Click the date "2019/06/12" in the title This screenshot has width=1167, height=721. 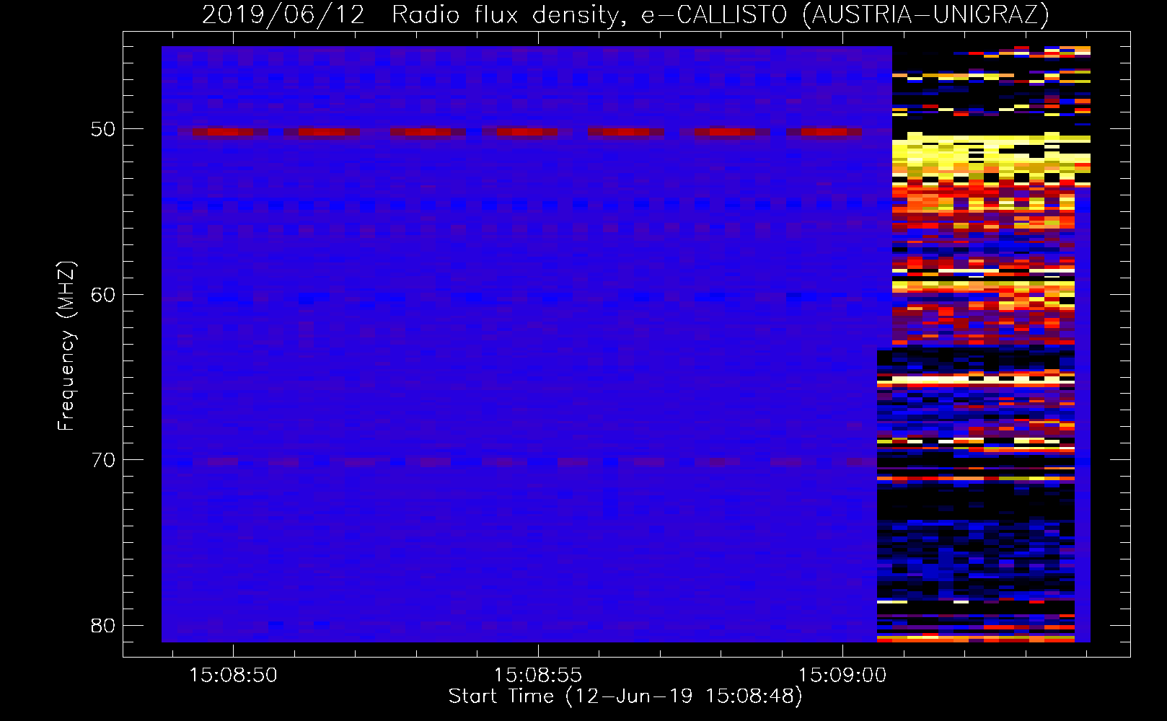(283, 14)
